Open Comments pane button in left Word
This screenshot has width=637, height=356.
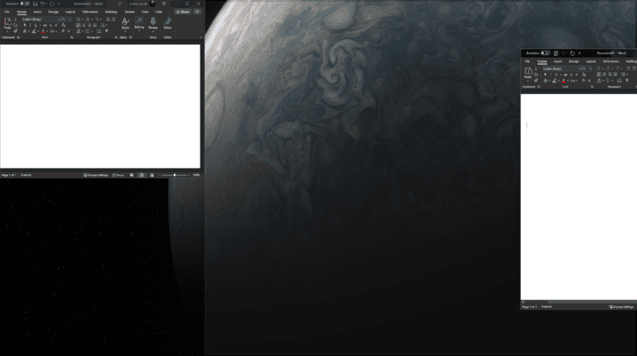(197, 12)
